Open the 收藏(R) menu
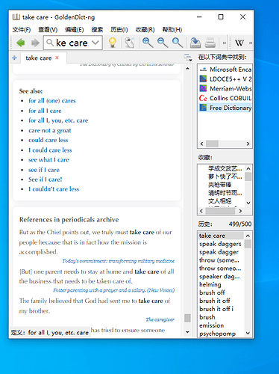Screen dimensions: 279x374 [x=145, y=30]
